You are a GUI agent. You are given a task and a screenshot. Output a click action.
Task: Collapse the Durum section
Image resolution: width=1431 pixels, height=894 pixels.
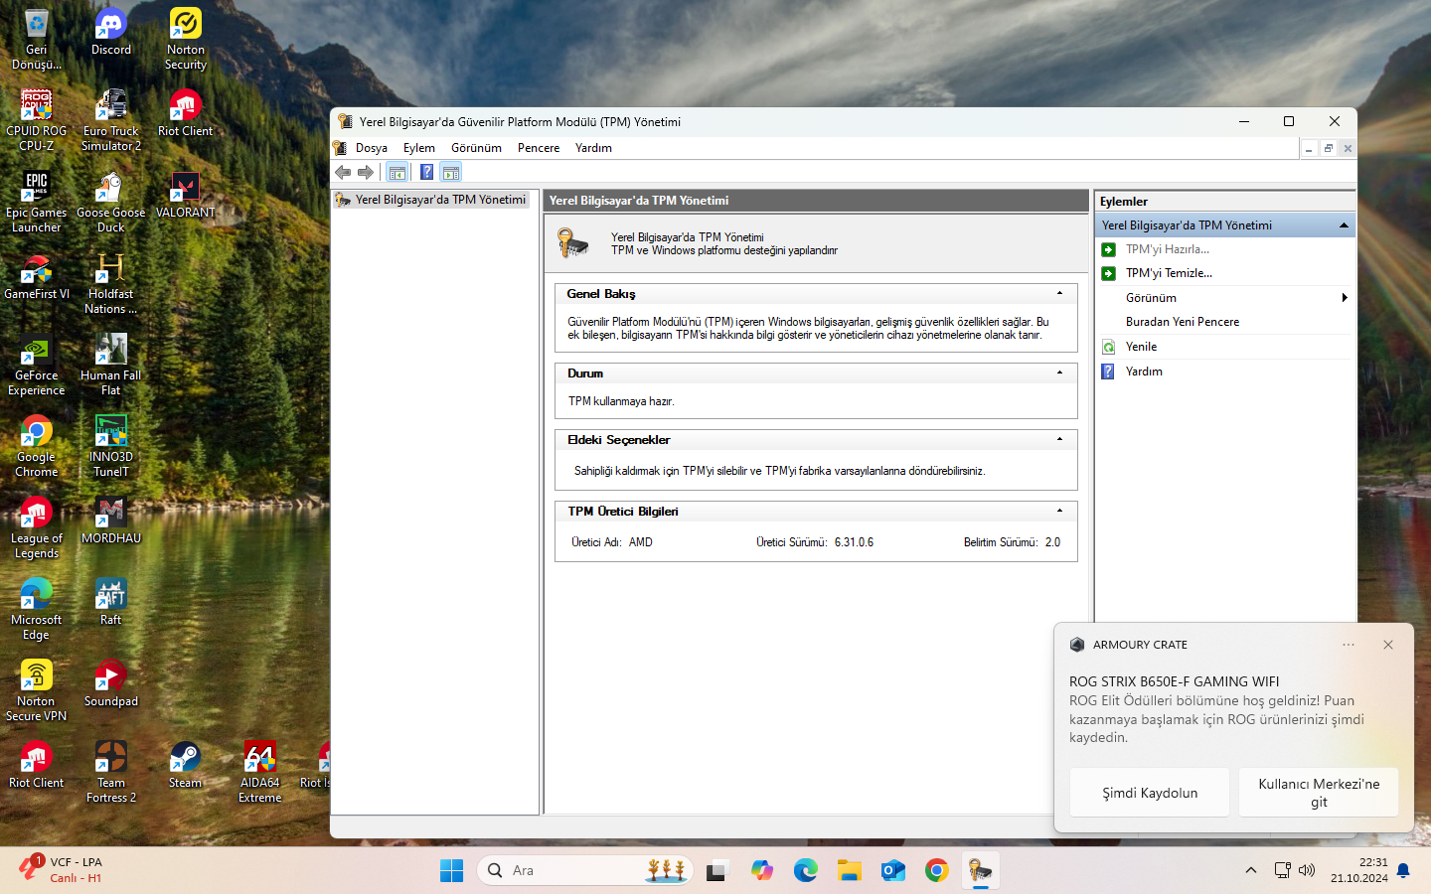tap(1059, 372)
